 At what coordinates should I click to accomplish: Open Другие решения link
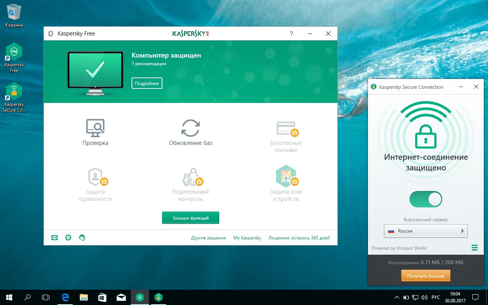pos(208,238)
